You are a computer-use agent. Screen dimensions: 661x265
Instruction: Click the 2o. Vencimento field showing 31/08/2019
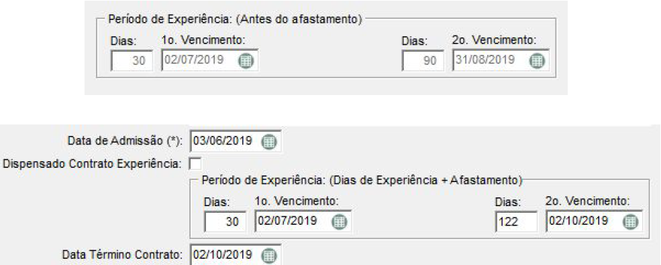[501, 60]
